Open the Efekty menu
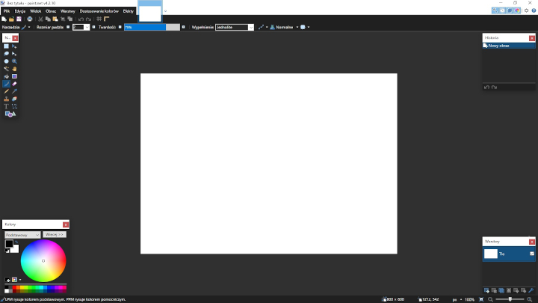The image size is (538, 303). pos(128,11)
